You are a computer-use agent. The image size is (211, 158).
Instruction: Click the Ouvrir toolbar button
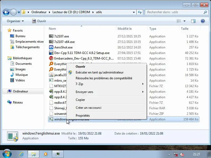point(39,21)
